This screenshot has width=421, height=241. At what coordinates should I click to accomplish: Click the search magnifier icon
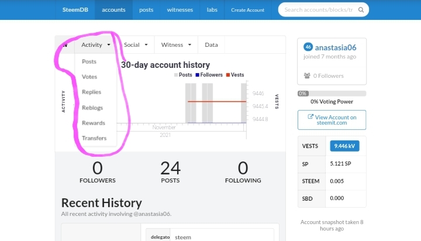[x=361, y=10]
